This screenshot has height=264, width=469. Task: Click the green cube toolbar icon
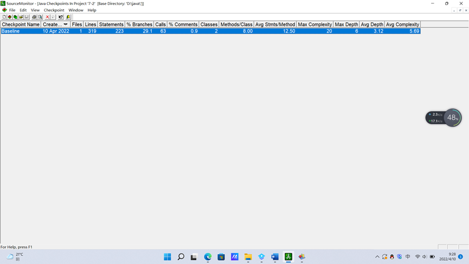pyautogui.click(x=15, y=17)
